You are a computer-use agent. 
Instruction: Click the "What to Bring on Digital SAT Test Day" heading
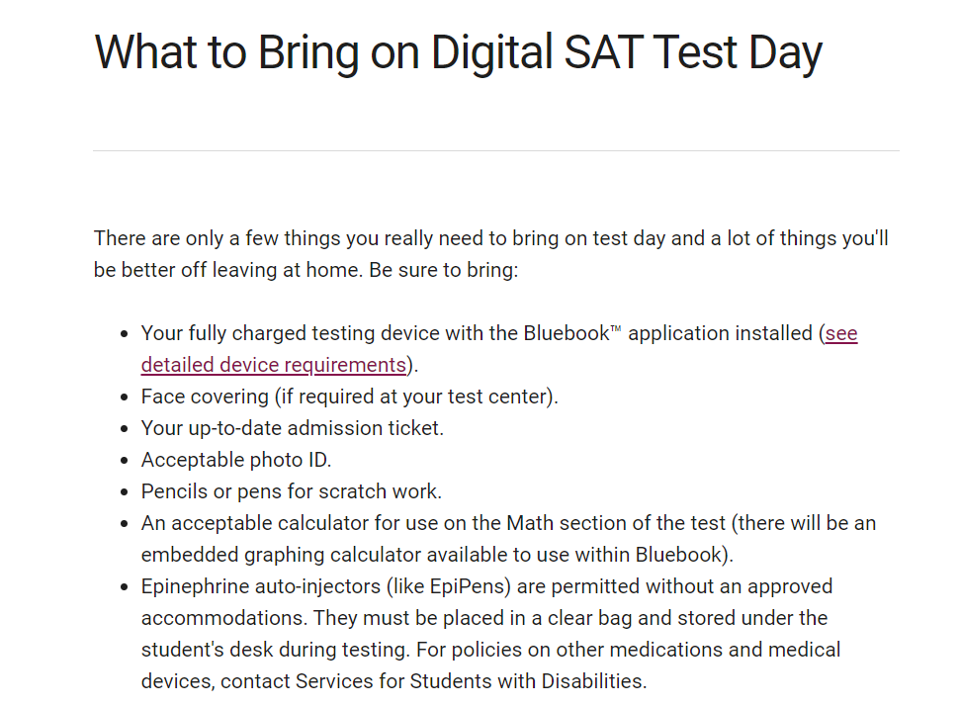[458, 53]
